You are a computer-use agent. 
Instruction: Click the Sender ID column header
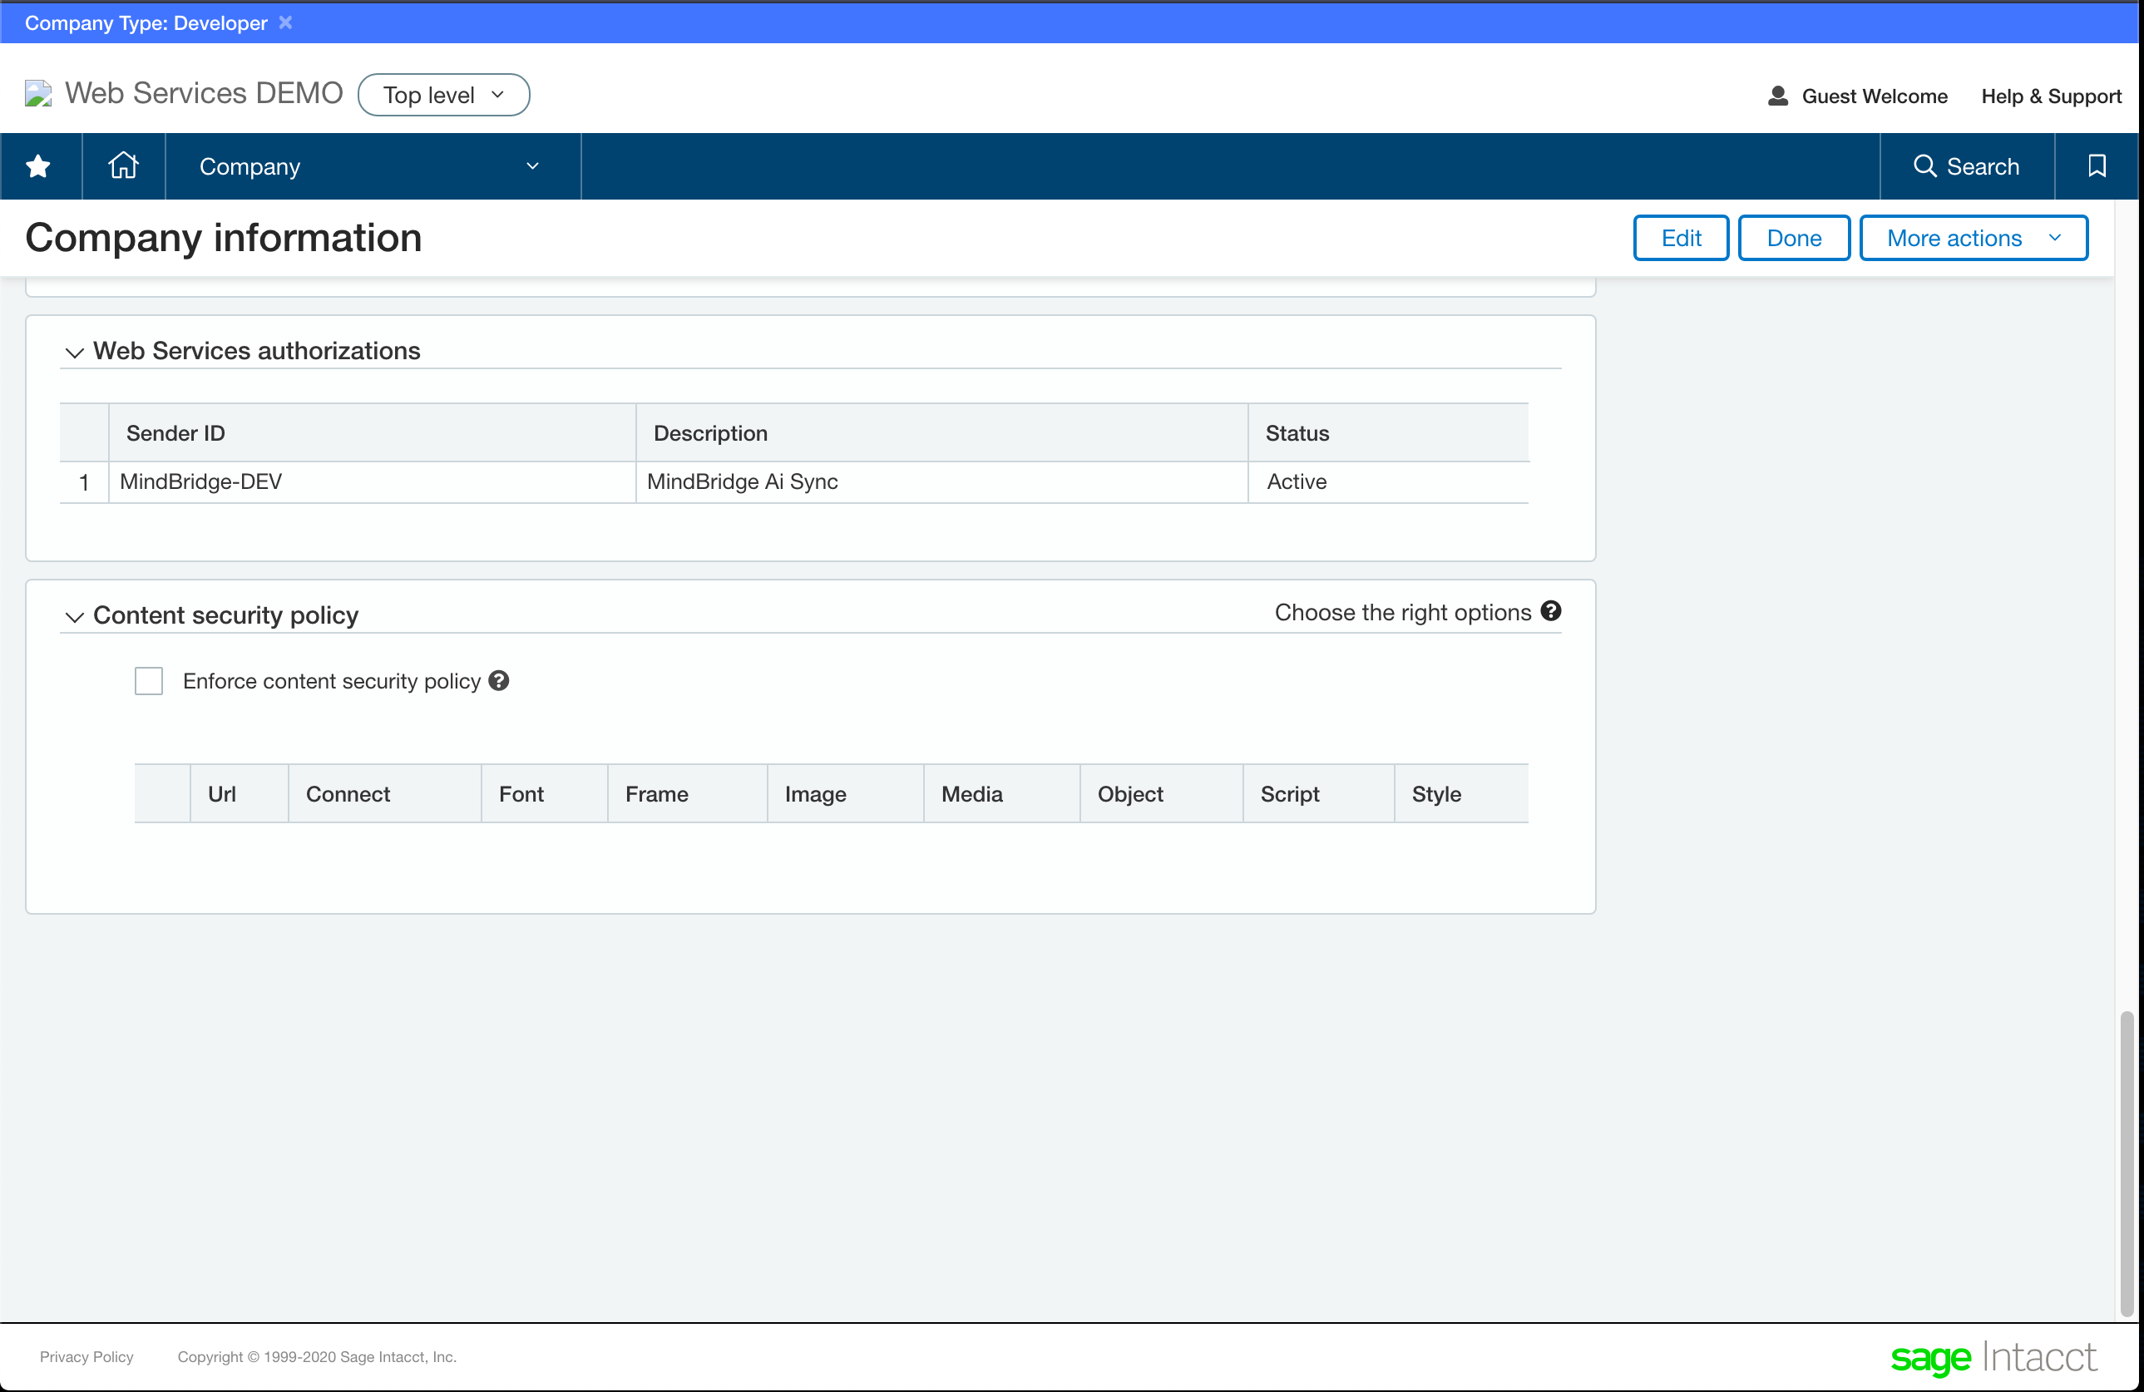click(372, 433)
